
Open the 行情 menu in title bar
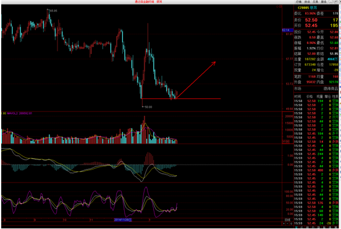pos(299,2)
